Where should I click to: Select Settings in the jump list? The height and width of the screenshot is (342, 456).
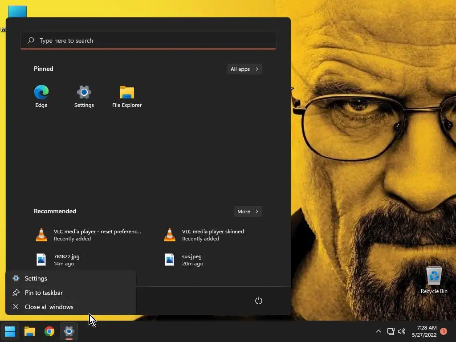point(71,278)
